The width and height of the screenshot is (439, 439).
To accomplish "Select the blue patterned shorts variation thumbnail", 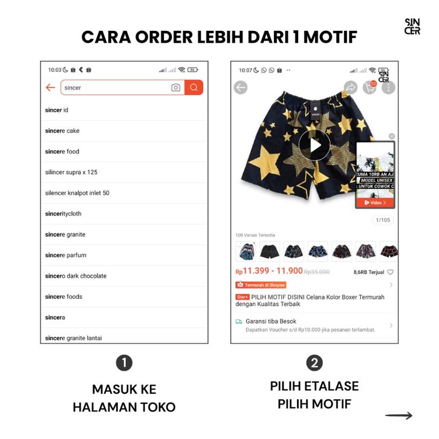I will [x=318, y=251].
